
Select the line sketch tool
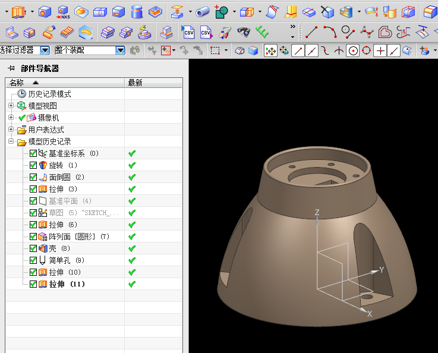pyautogui.click(x=311, y=31)
